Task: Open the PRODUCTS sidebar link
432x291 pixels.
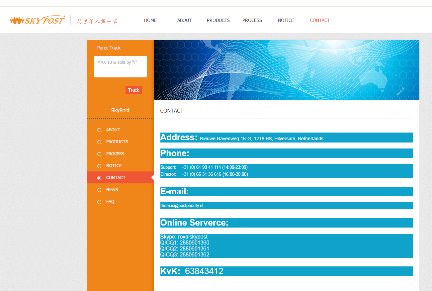Action: (x=117, y=142)
